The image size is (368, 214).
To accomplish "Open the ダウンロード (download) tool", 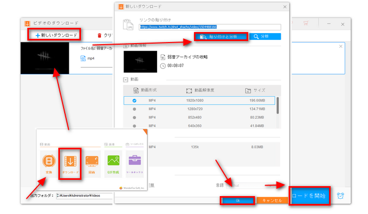I will (70, 162).
